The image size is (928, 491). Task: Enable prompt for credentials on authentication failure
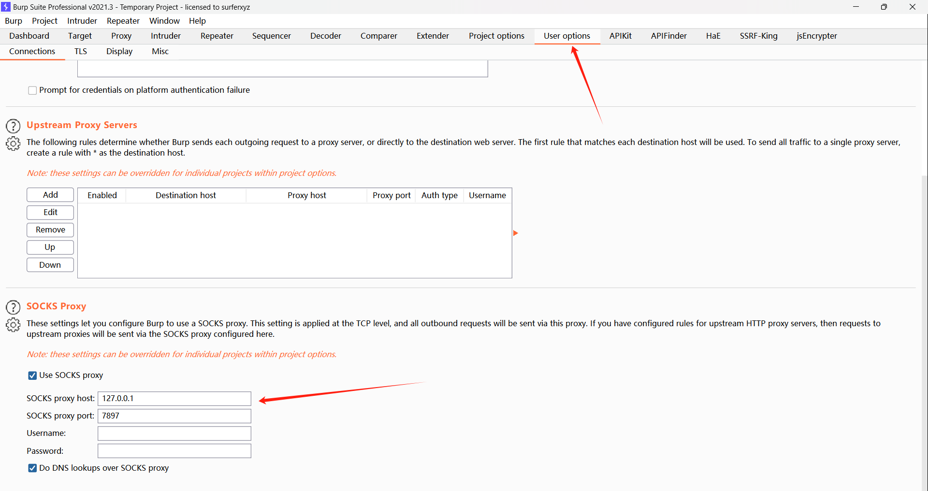[x=32, y=90]
